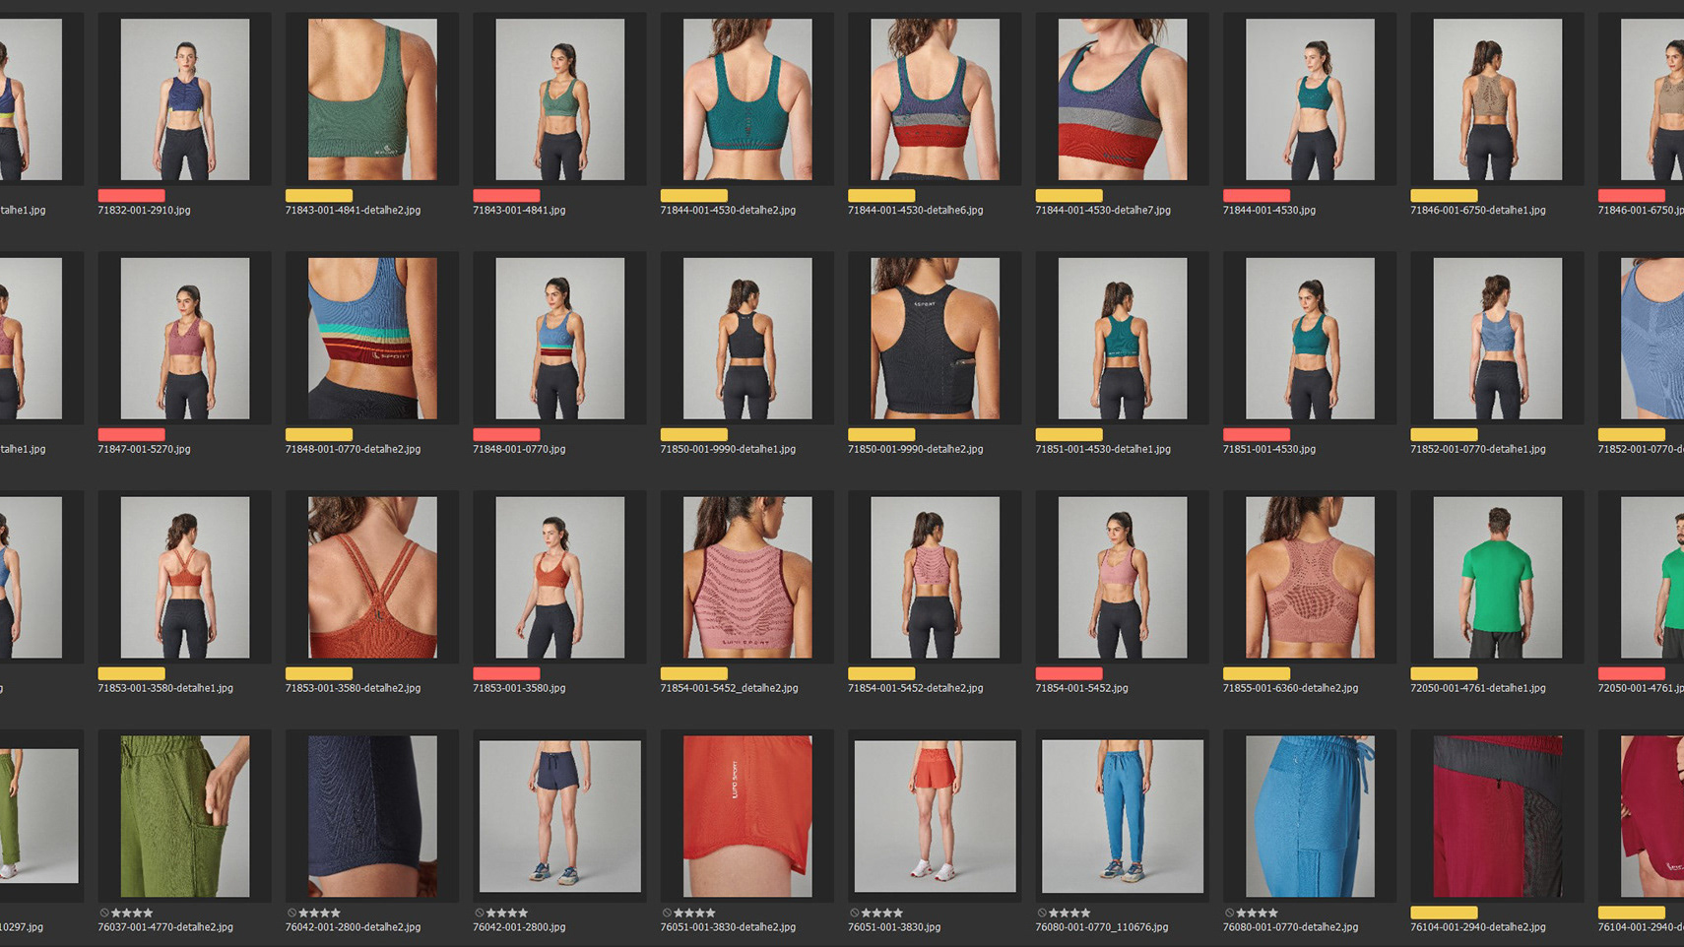The width and height of the screenshot is (1684, 947).
Task: Select black top close-up thumbnail 71850-001-9990-detalhe2
Action: [935, 339]
